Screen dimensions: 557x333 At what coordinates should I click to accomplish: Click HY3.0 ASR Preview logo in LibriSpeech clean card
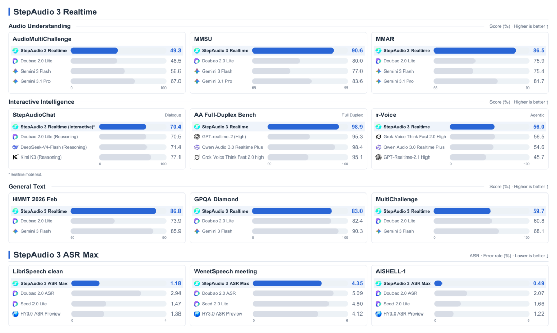15,314
